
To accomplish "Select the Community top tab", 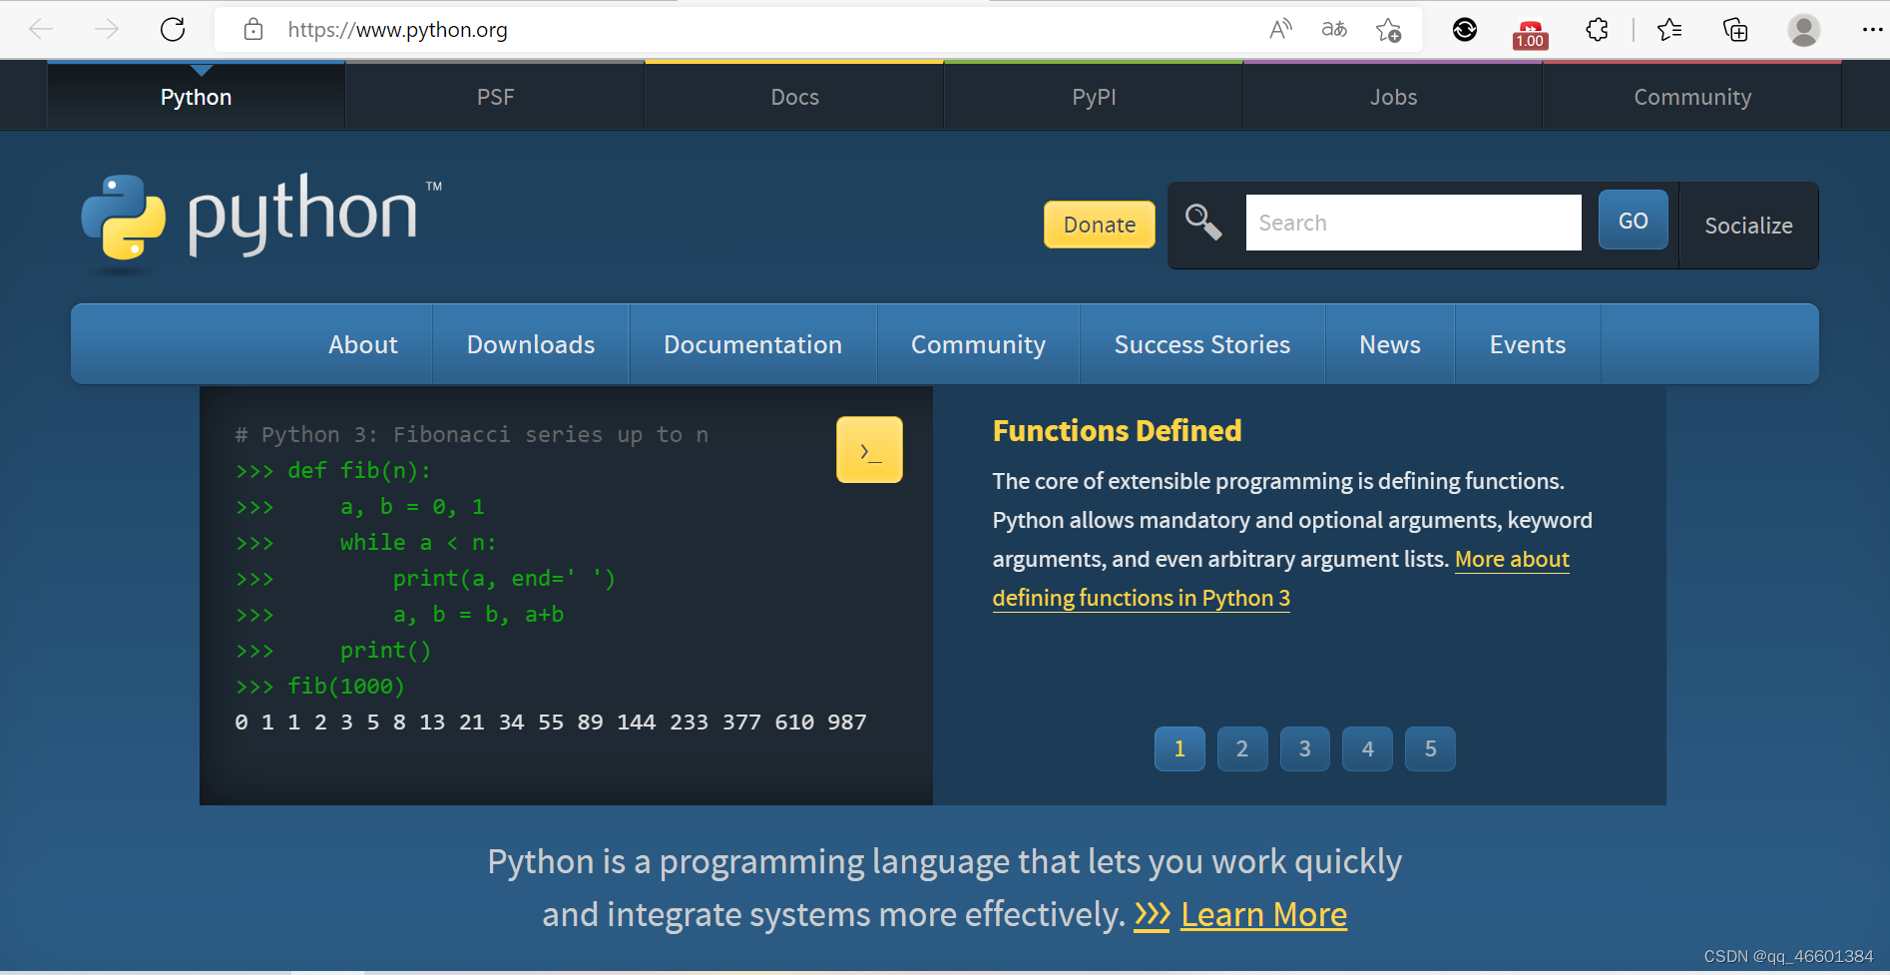I will 1692,97.
